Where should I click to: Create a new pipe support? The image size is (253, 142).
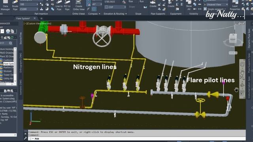pos(153,4)
